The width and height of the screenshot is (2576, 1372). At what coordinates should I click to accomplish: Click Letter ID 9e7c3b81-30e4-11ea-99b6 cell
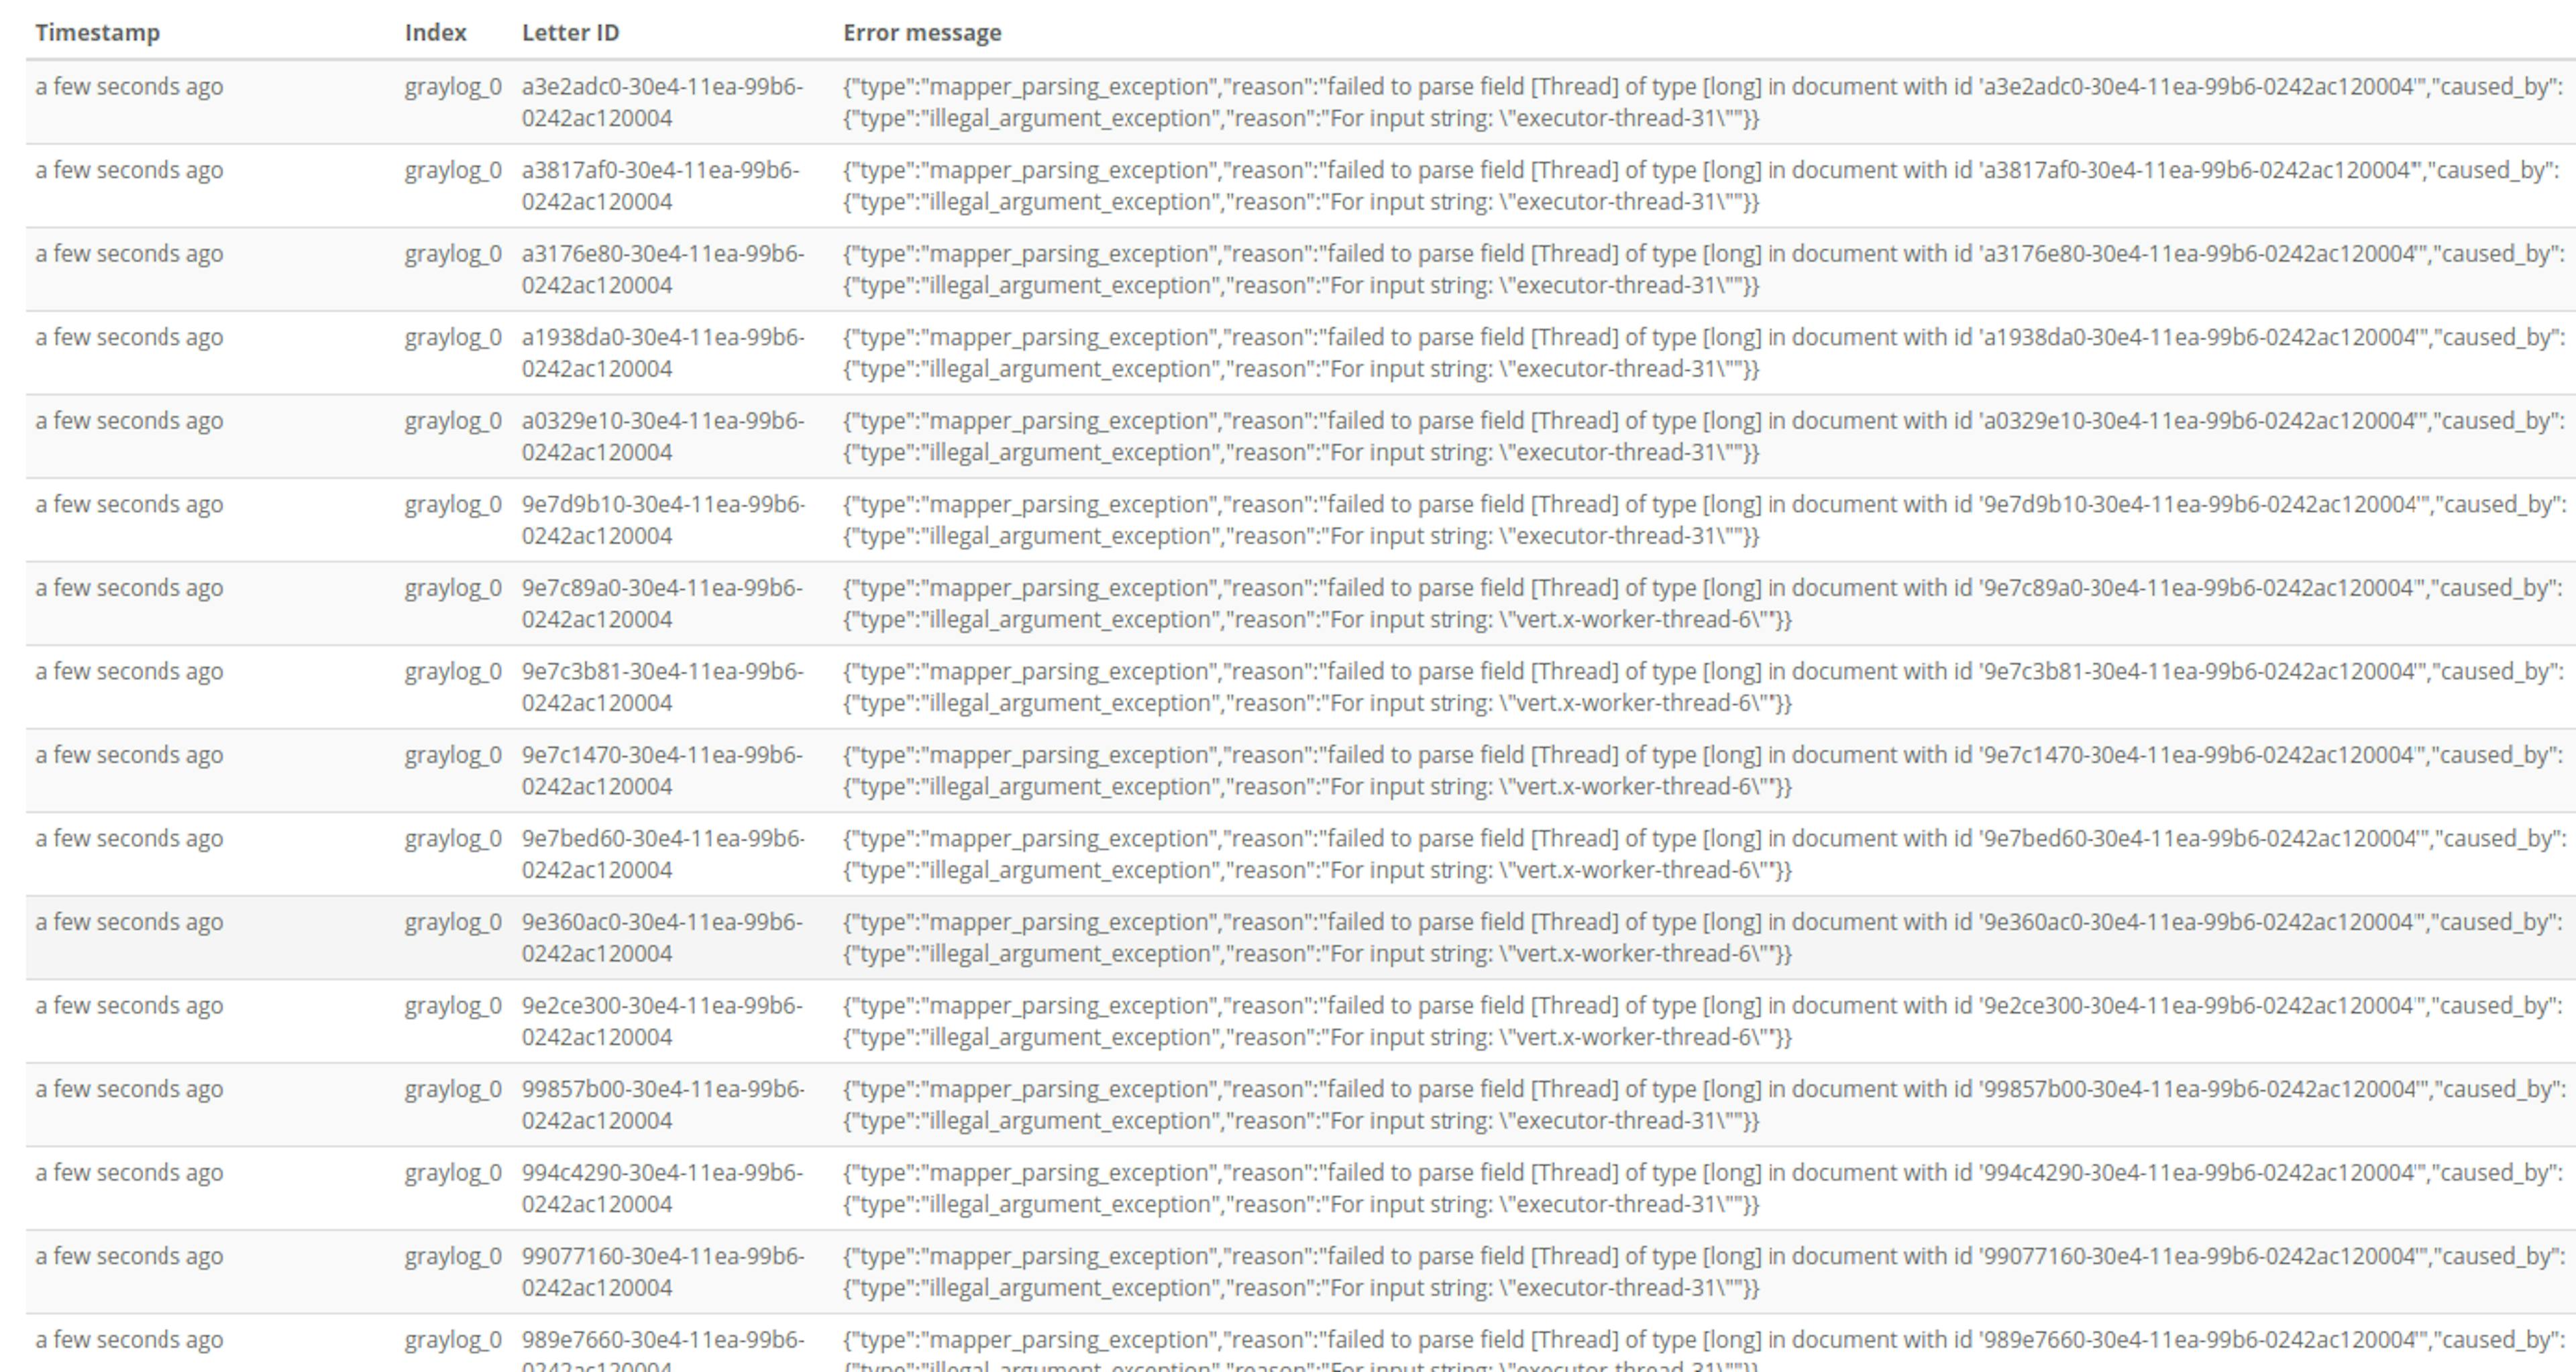coord(661,687)
